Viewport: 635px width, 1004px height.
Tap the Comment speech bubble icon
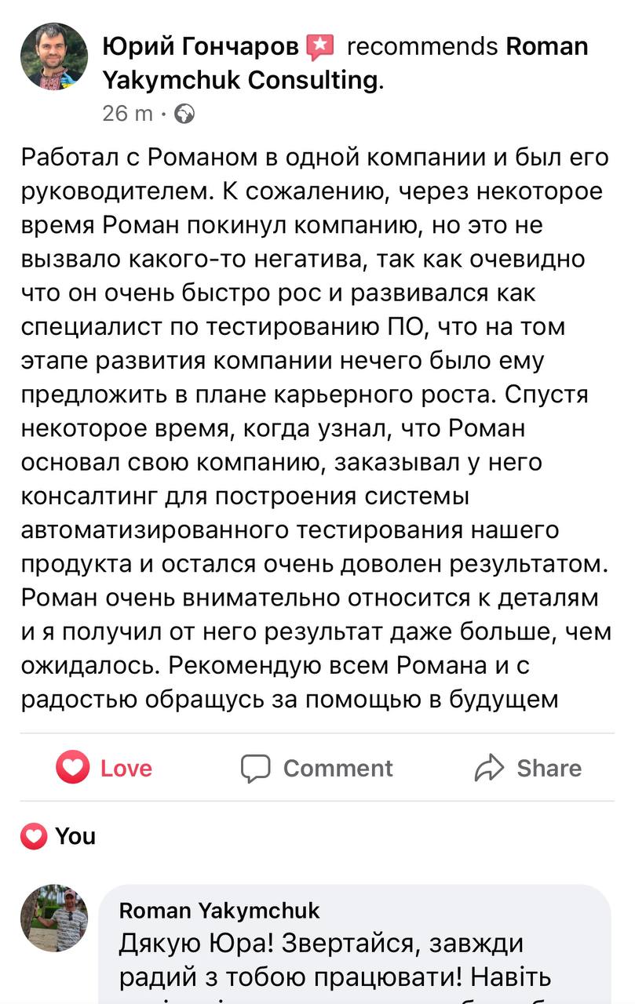[256, 768]
